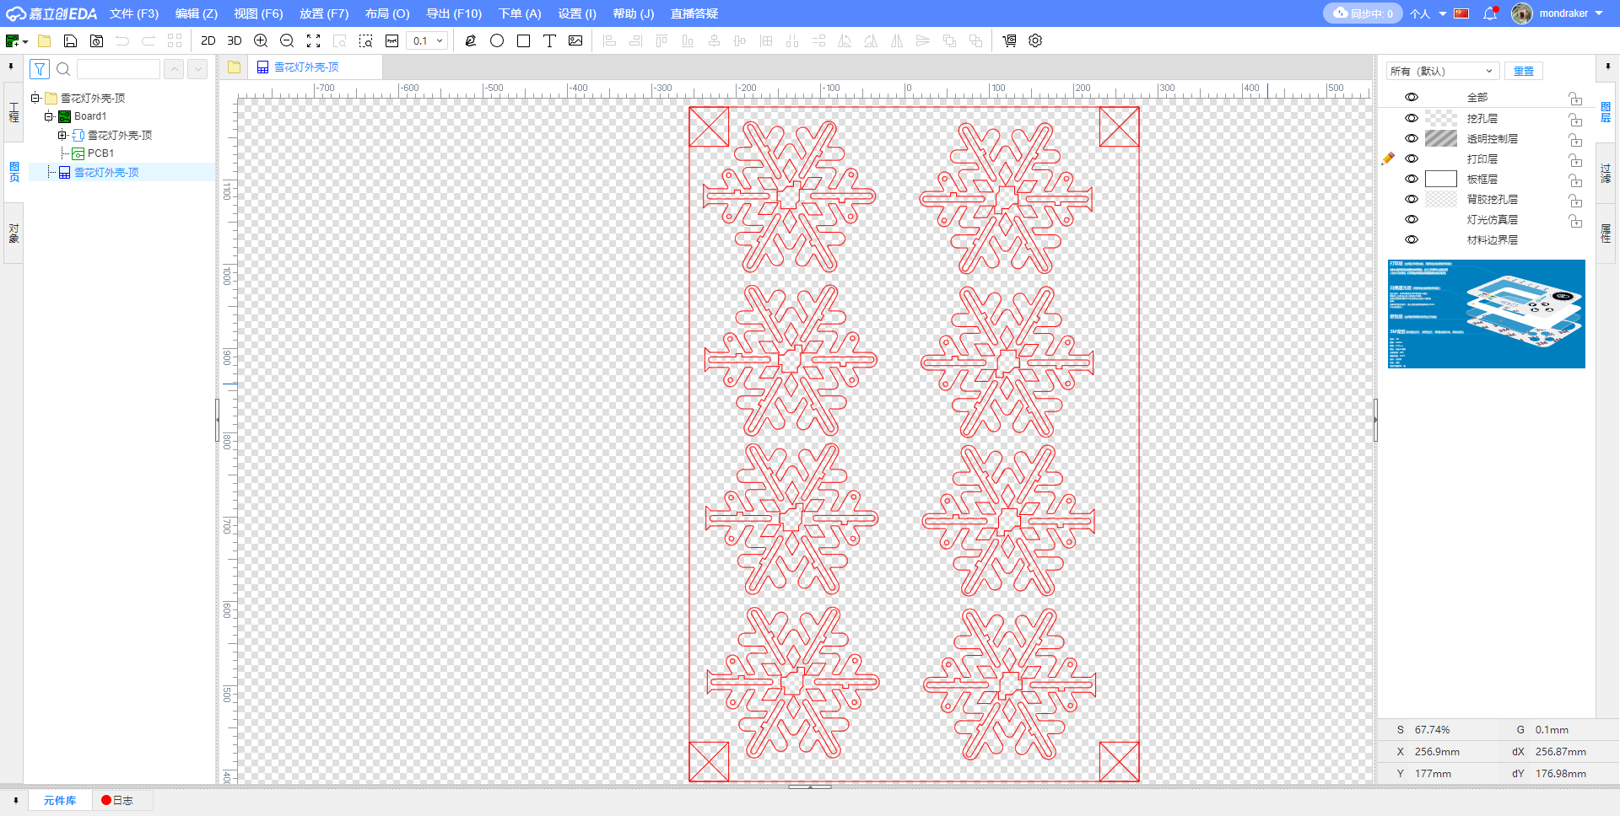The width and height of the screenshot is (1620, 816).
Task: Click the order panel icon in toolbar
Action: [1009, 40]
